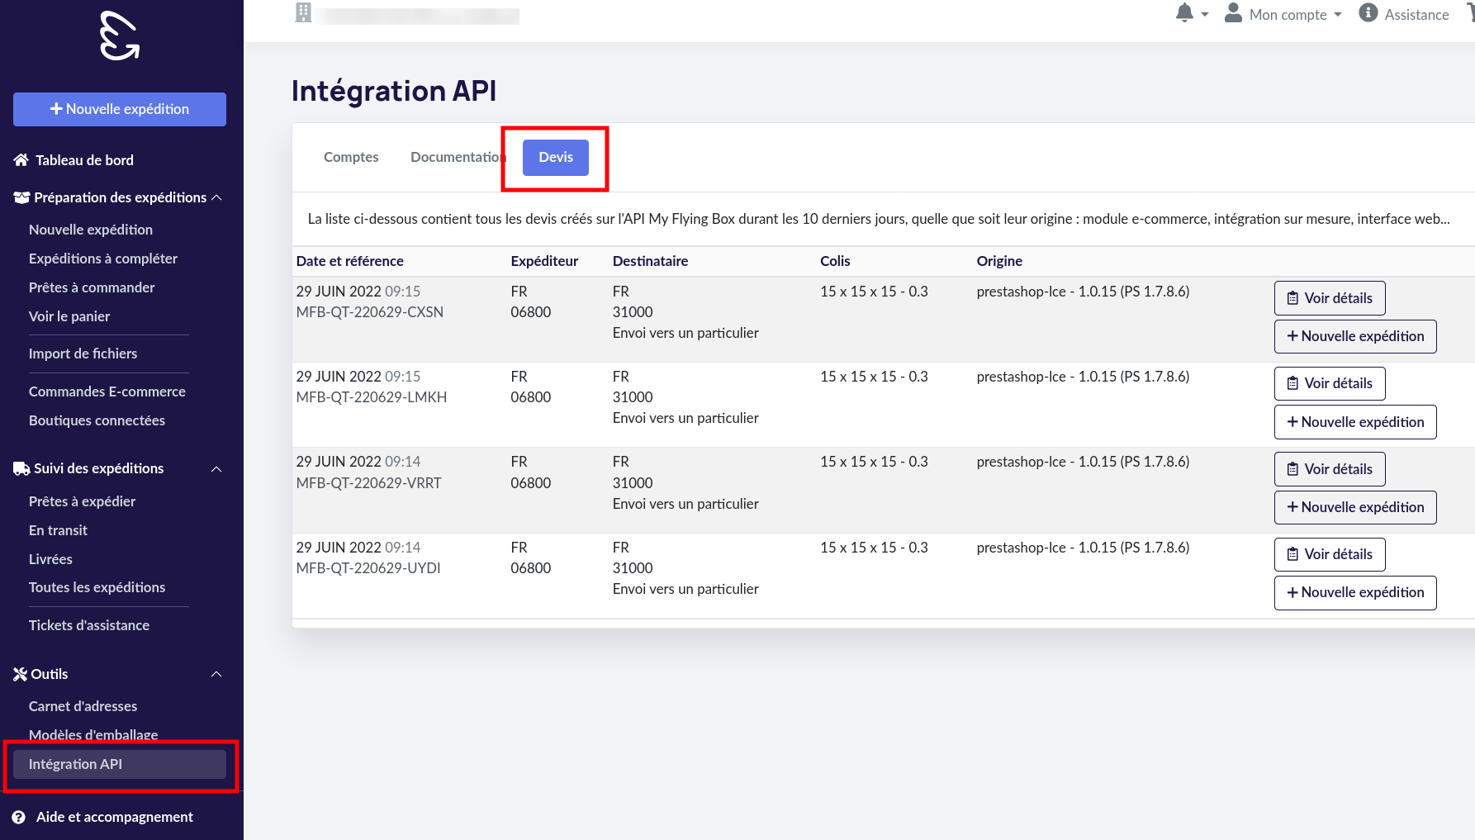Select the Devis tab
The width and height of the screenshot is (1475, 840).
point(556,157)
